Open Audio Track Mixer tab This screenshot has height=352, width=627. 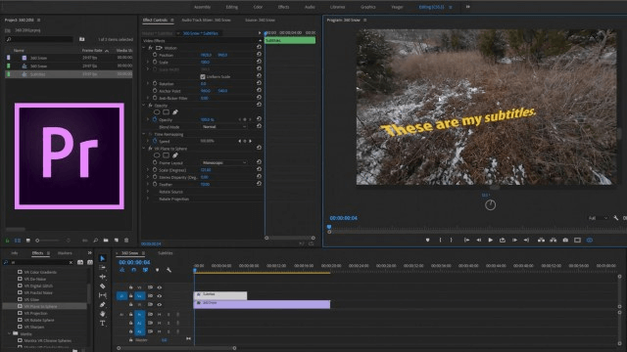pos(206,20)
